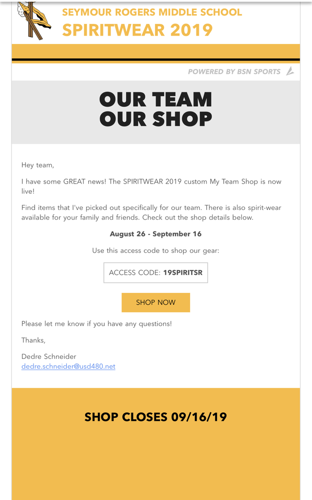Click the Hey team greeting
Image resolution: width=312 pixels, height=500 pixels.
pos(38,166)
